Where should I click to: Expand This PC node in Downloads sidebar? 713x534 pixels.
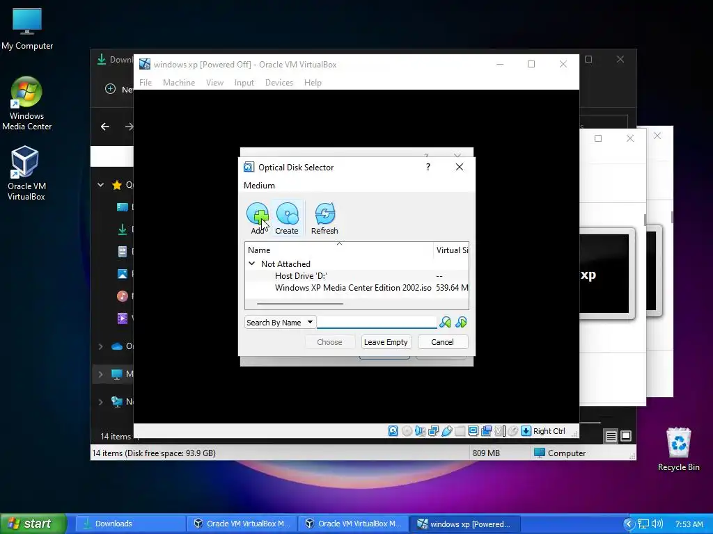coord(100,374)
